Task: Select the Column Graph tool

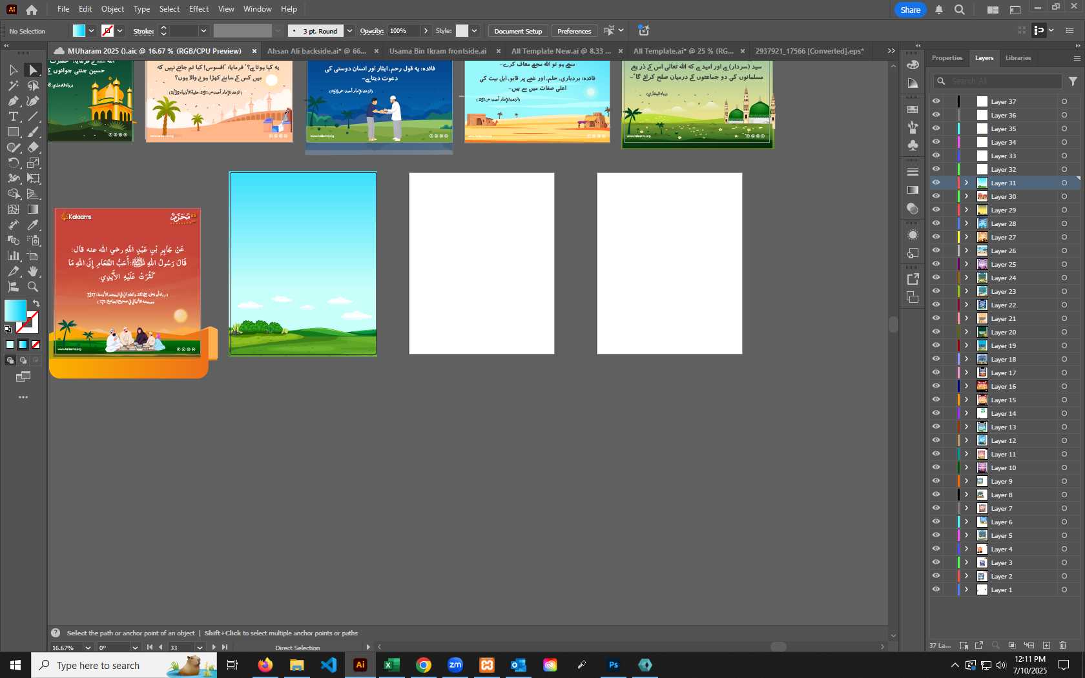Action: [x=13, y=256]
